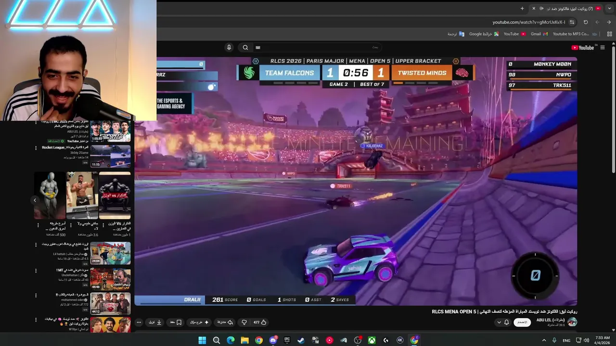
Task: Toggle notification bell for ABU LEL
Action: (x=506, y=322)
